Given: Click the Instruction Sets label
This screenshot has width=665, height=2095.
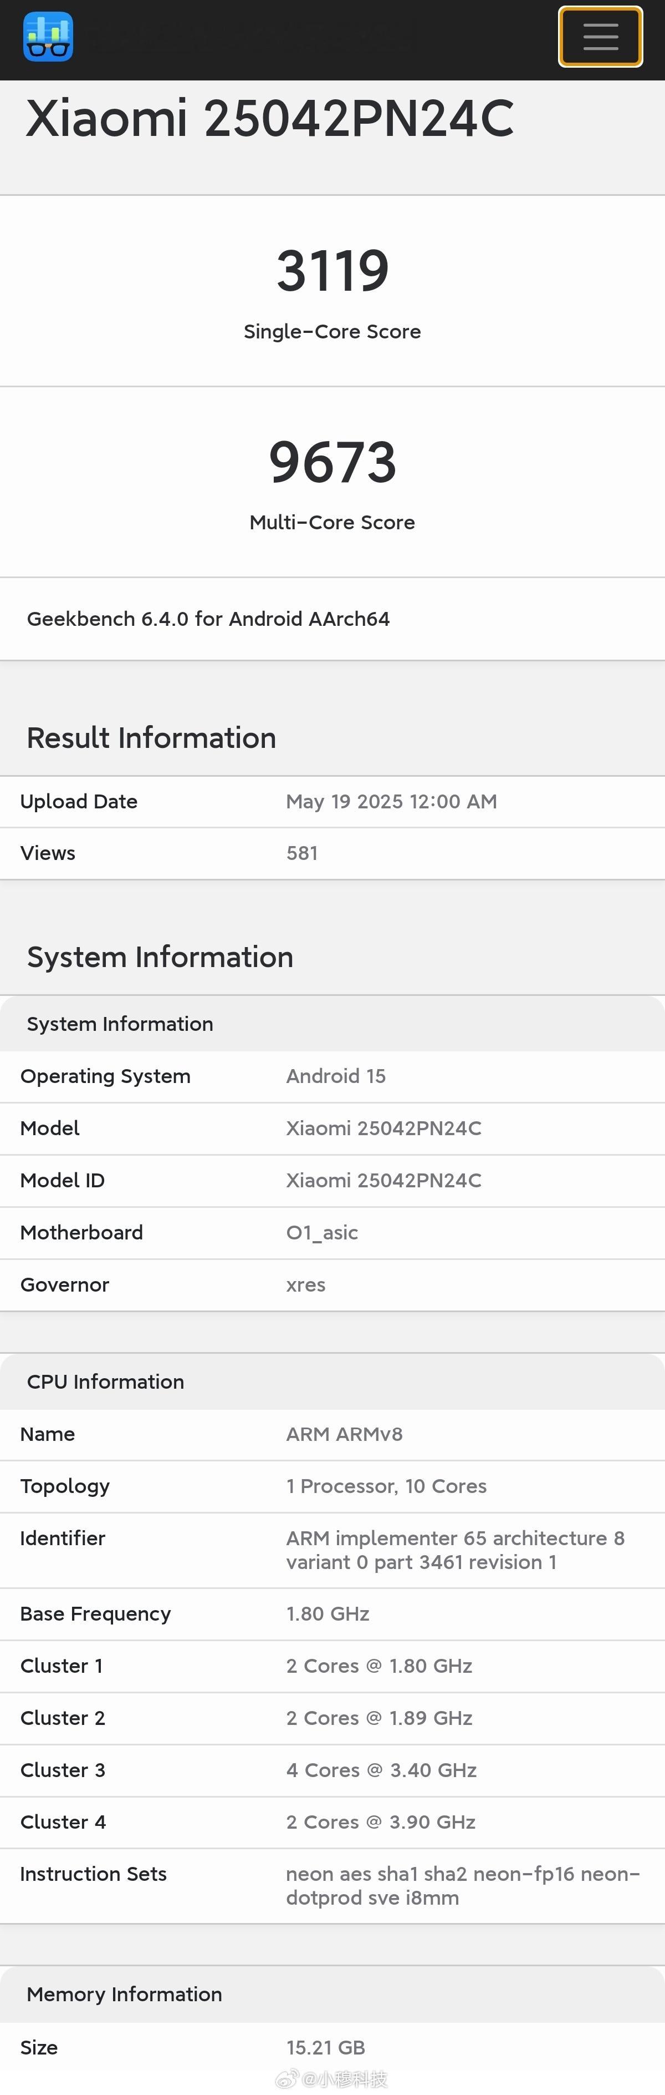Looking at the screenshot, I should click(93, 1874).
